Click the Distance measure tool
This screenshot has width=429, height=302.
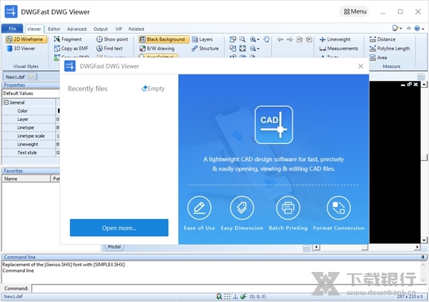tap(385, 39)
